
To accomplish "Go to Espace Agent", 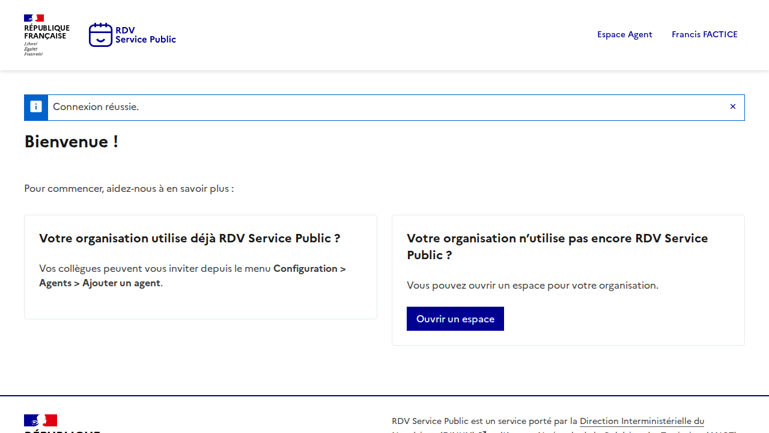I will point(624,34).
